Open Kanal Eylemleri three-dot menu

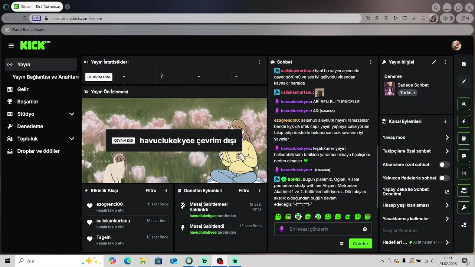coord(445,121)
